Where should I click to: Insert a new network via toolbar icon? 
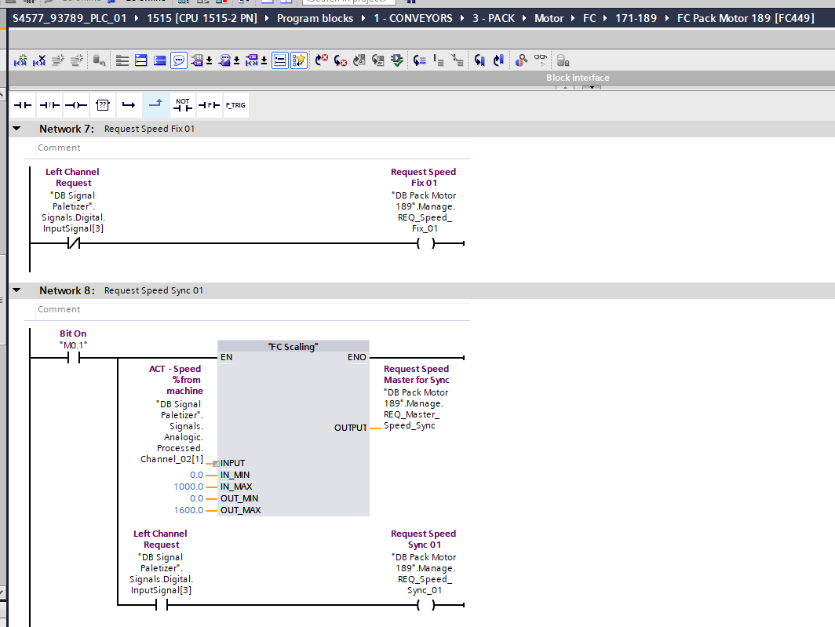[x=20, y=60]
